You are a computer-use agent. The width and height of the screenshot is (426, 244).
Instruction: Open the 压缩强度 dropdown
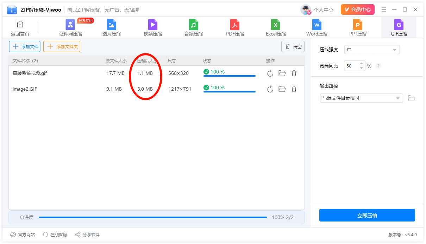pyautogui.click(x=372, y=50)
